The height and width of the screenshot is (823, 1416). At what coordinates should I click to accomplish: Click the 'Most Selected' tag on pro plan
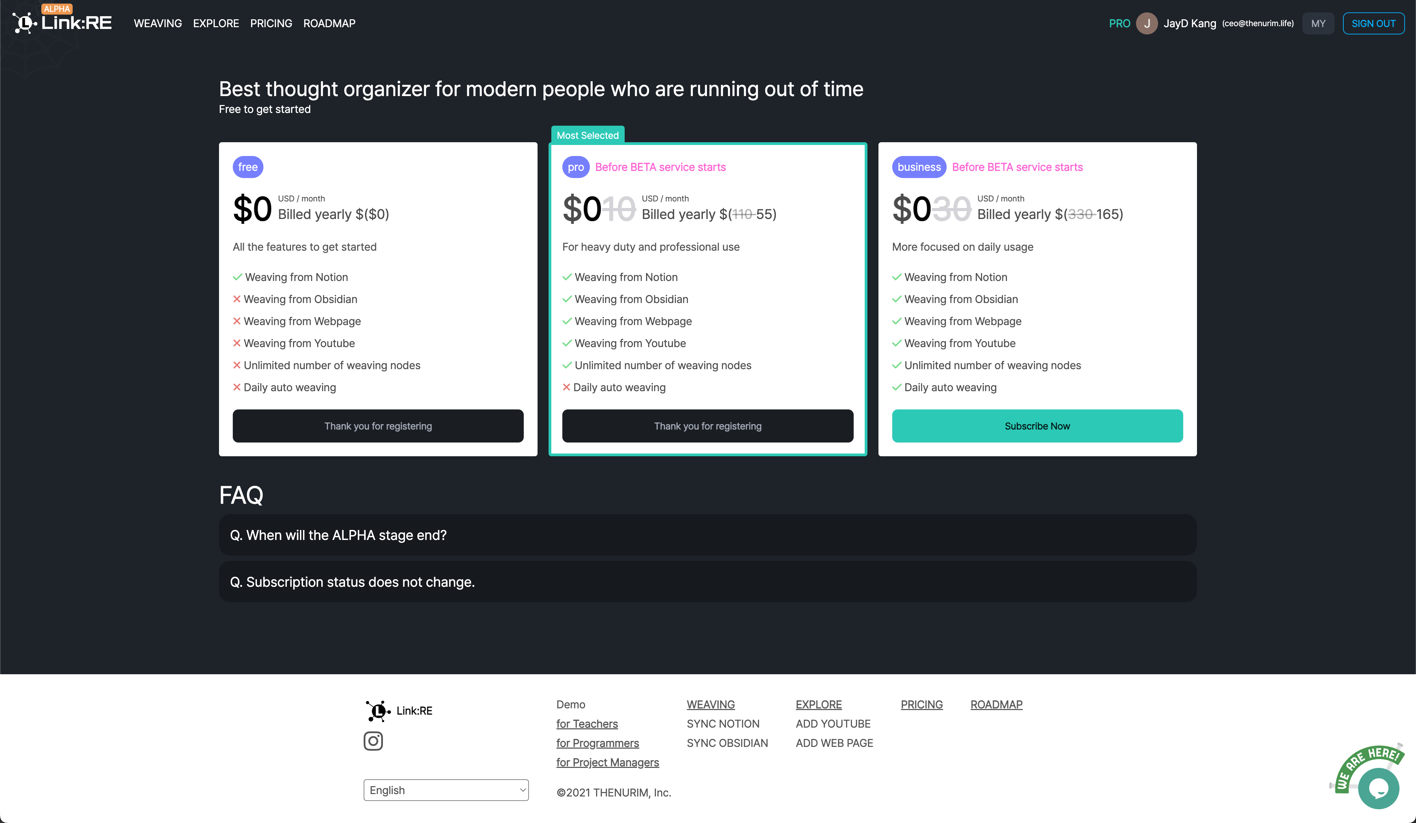point(587,135)
